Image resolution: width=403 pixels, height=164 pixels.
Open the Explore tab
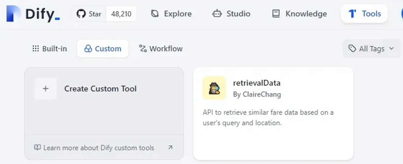click(171, 14)
